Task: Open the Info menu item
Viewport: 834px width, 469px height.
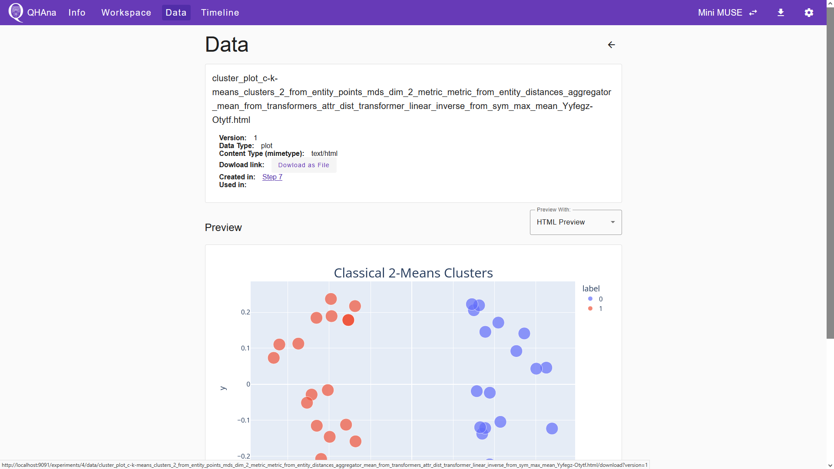Action: point(77,13)
